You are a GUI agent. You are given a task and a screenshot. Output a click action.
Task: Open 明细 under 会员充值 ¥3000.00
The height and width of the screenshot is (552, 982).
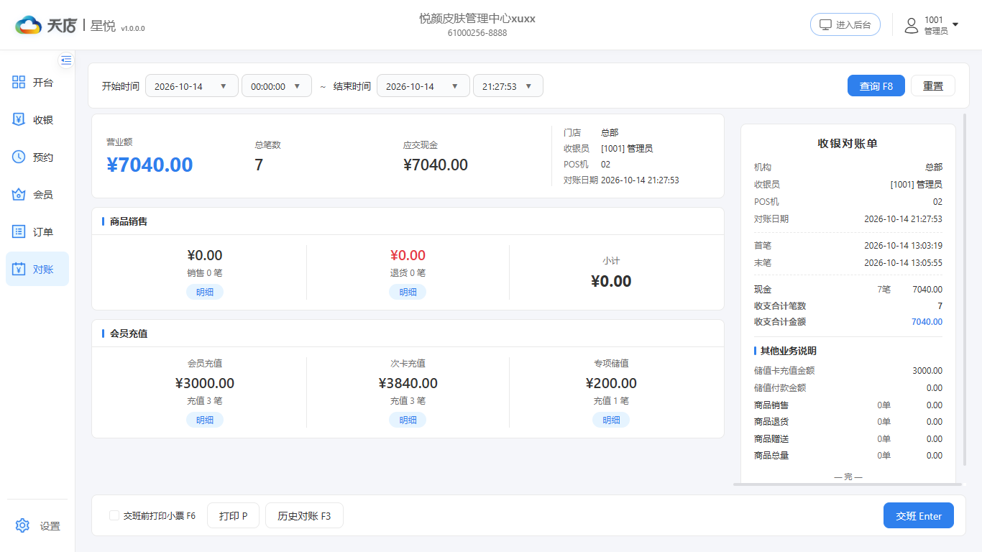point(205,420)
